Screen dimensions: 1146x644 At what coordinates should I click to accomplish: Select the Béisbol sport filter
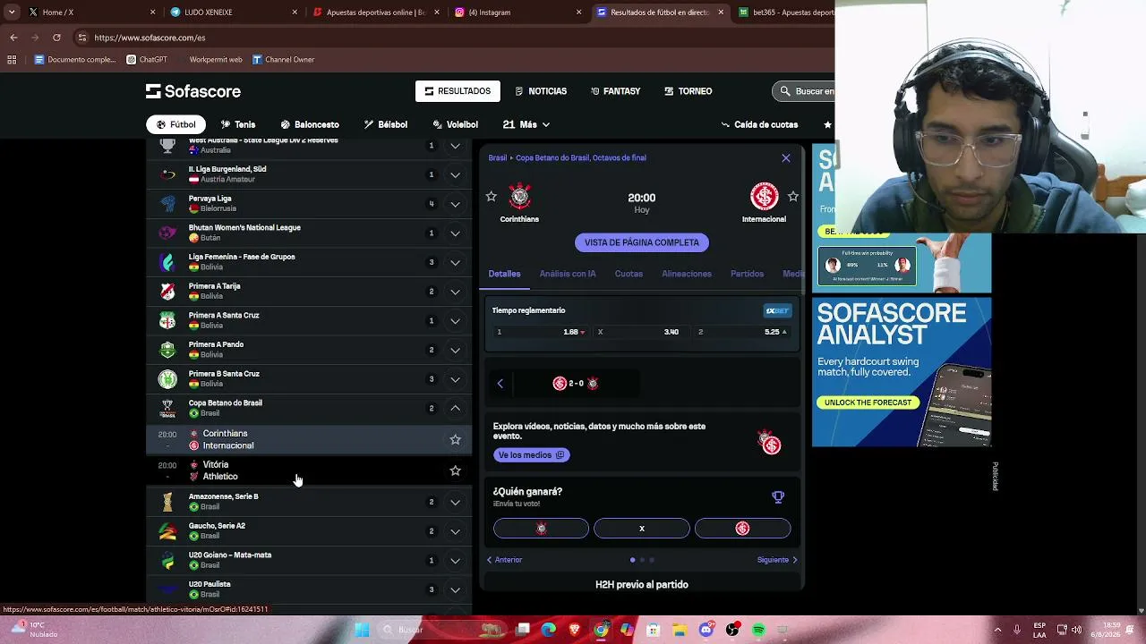(386, 124)
